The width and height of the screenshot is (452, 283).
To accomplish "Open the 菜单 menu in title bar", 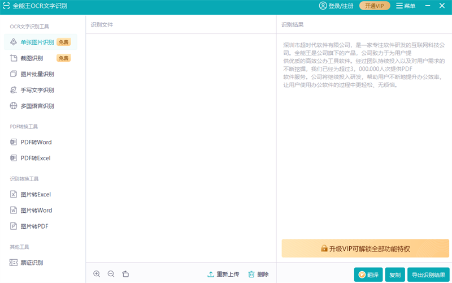I will tap(406, 6).
